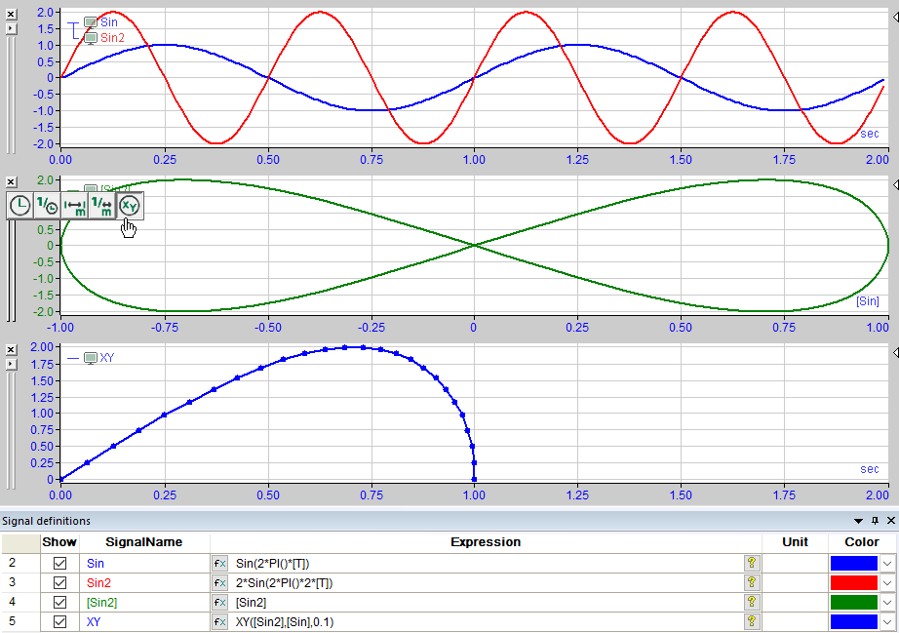Screen dimensions: 899x633
Task: Click the sec axis unit label in top graph
Action: click(x=869, y=134)
